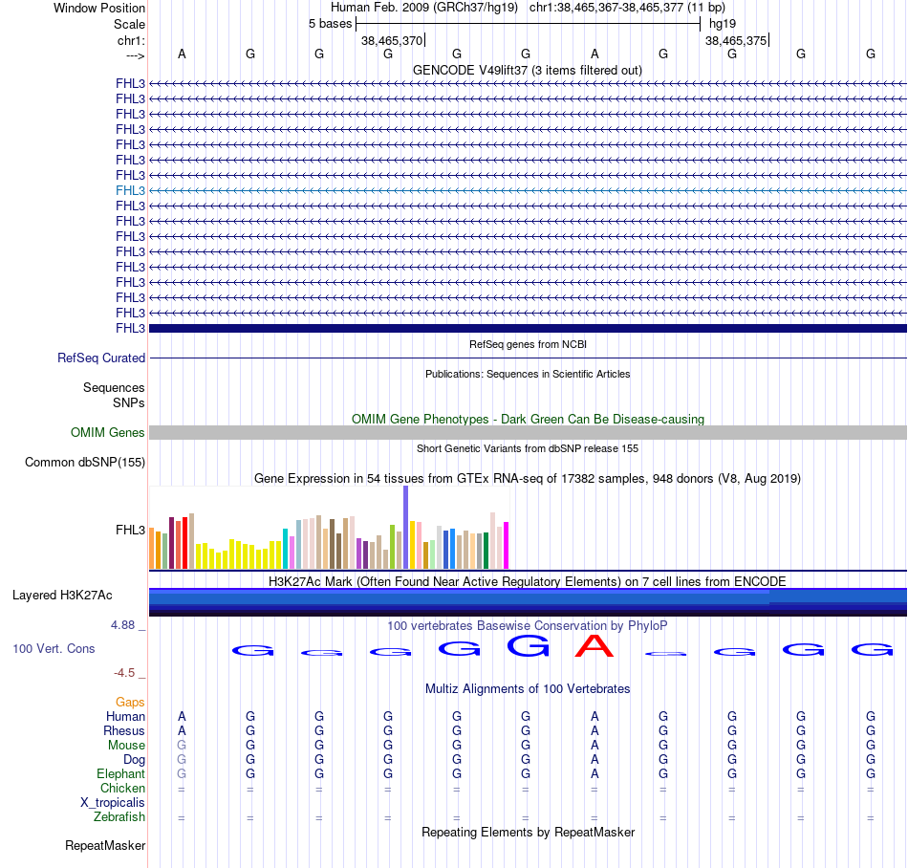Click the magenta last bar in GTEx chart
The height and width of the screenshot is (868, 908).
[506, 546]
